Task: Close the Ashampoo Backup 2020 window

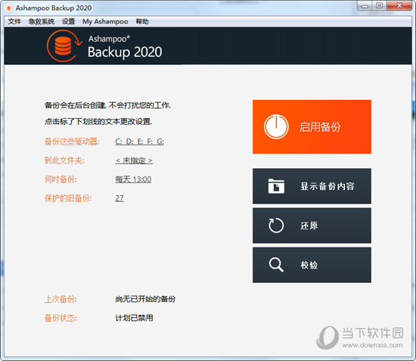Action: pos(399,5)
